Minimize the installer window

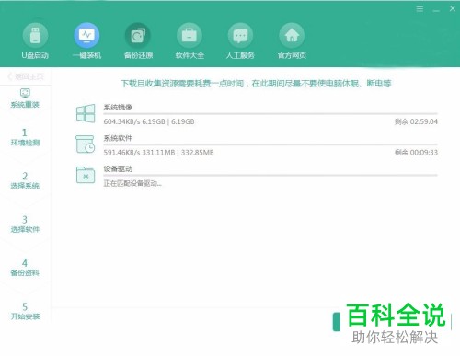click(436, 10)
